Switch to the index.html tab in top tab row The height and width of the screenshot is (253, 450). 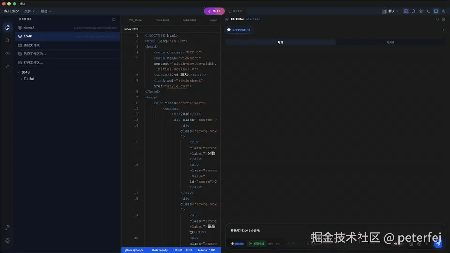click(189, 20)
